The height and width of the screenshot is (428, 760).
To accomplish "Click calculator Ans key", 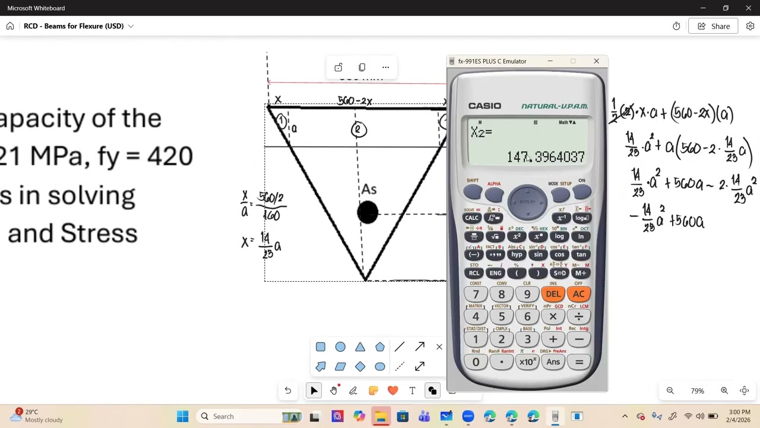I will pyautogui.click(x=553, y=362).
